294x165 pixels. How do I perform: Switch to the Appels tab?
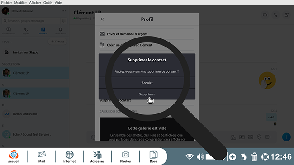coord(26,31)
